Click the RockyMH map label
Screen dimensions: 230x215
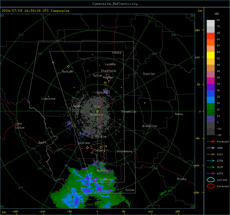[67, 72]
